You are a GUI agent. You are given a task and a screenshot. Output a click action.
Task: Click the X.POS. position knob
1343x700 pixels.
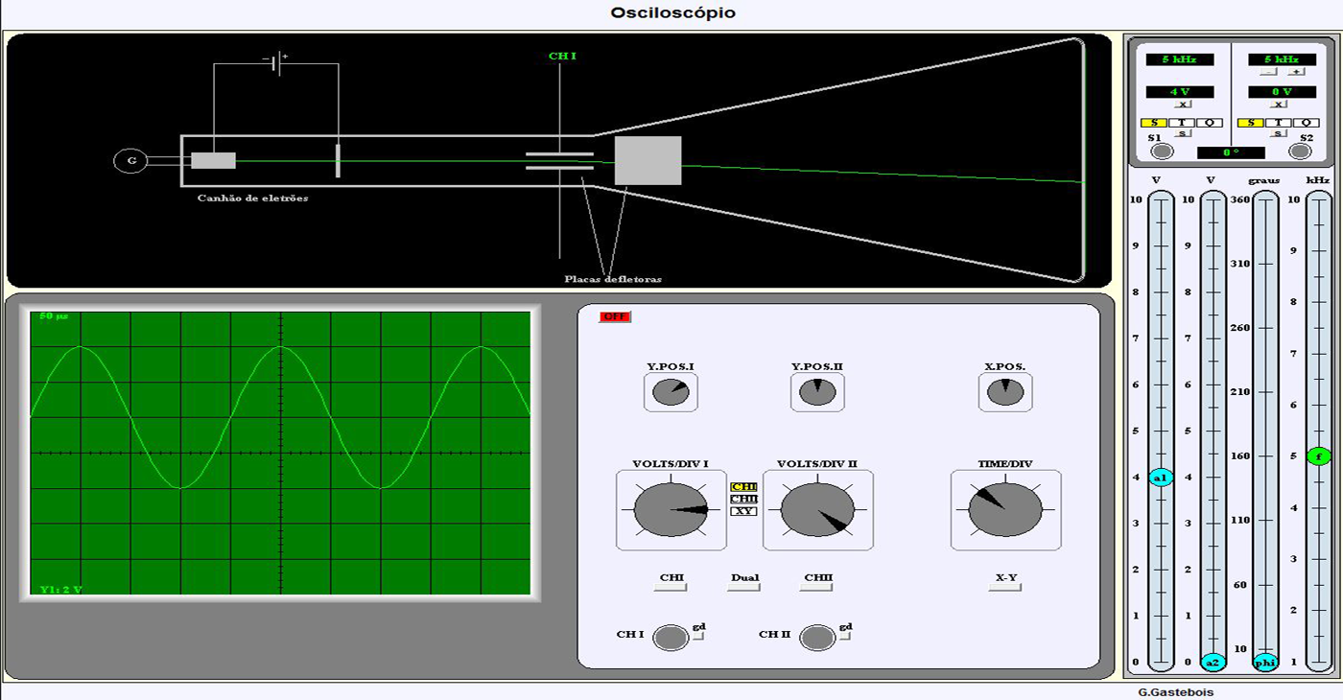pyautogui.click(x=1005, y=392)
